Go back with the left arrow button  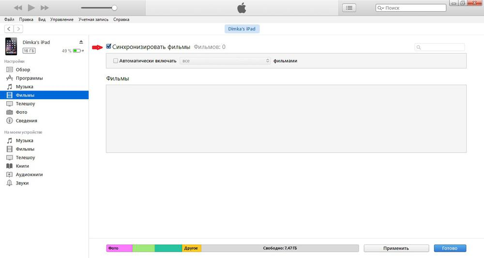pyautogui.click(x=9, y=29)
